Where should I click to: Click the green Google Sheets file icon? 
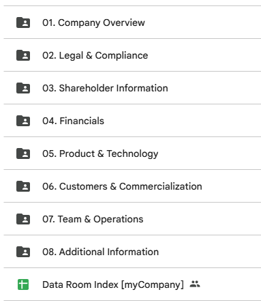[x=23, y=284]
